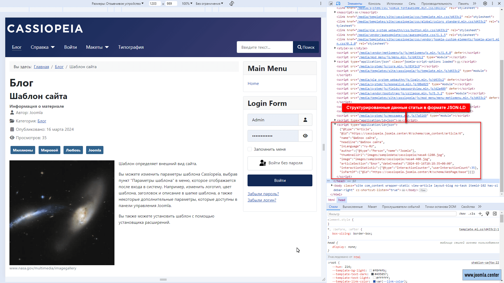Check the Запомнить меня checkbox
504x283 pixels.
[x=250, y=149]
